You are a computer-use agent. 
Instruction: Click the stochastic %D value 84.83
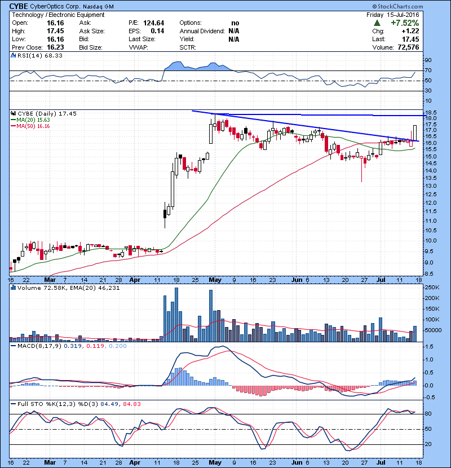click(131, 404)
